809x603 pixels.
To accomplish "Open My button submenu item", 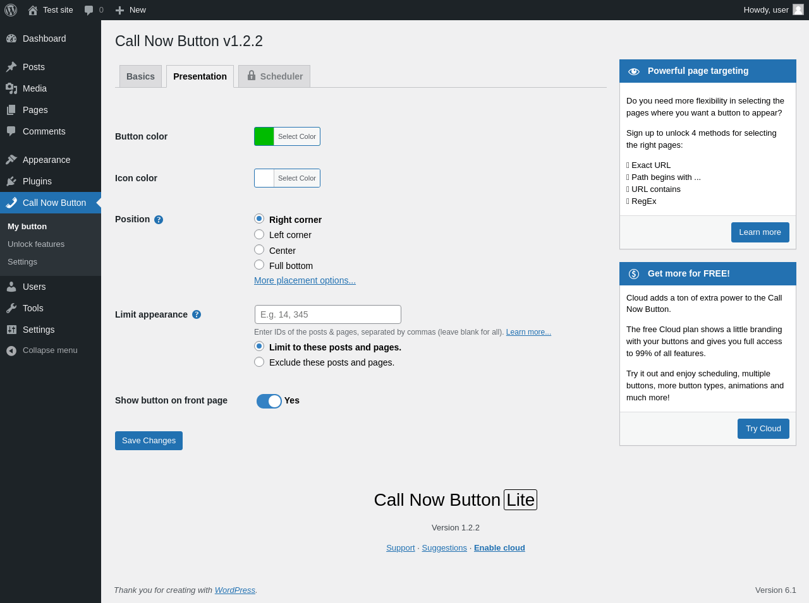I will point(27,227).
